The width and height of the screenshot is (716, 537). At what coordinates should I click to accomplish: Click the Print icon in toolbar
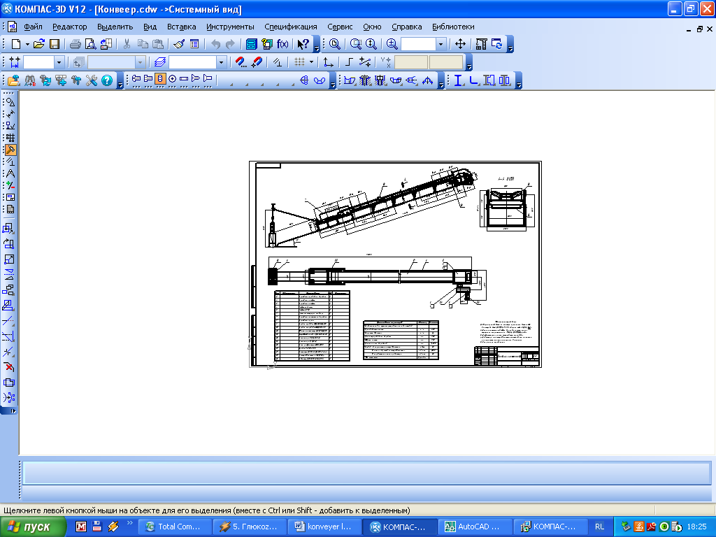75,44
